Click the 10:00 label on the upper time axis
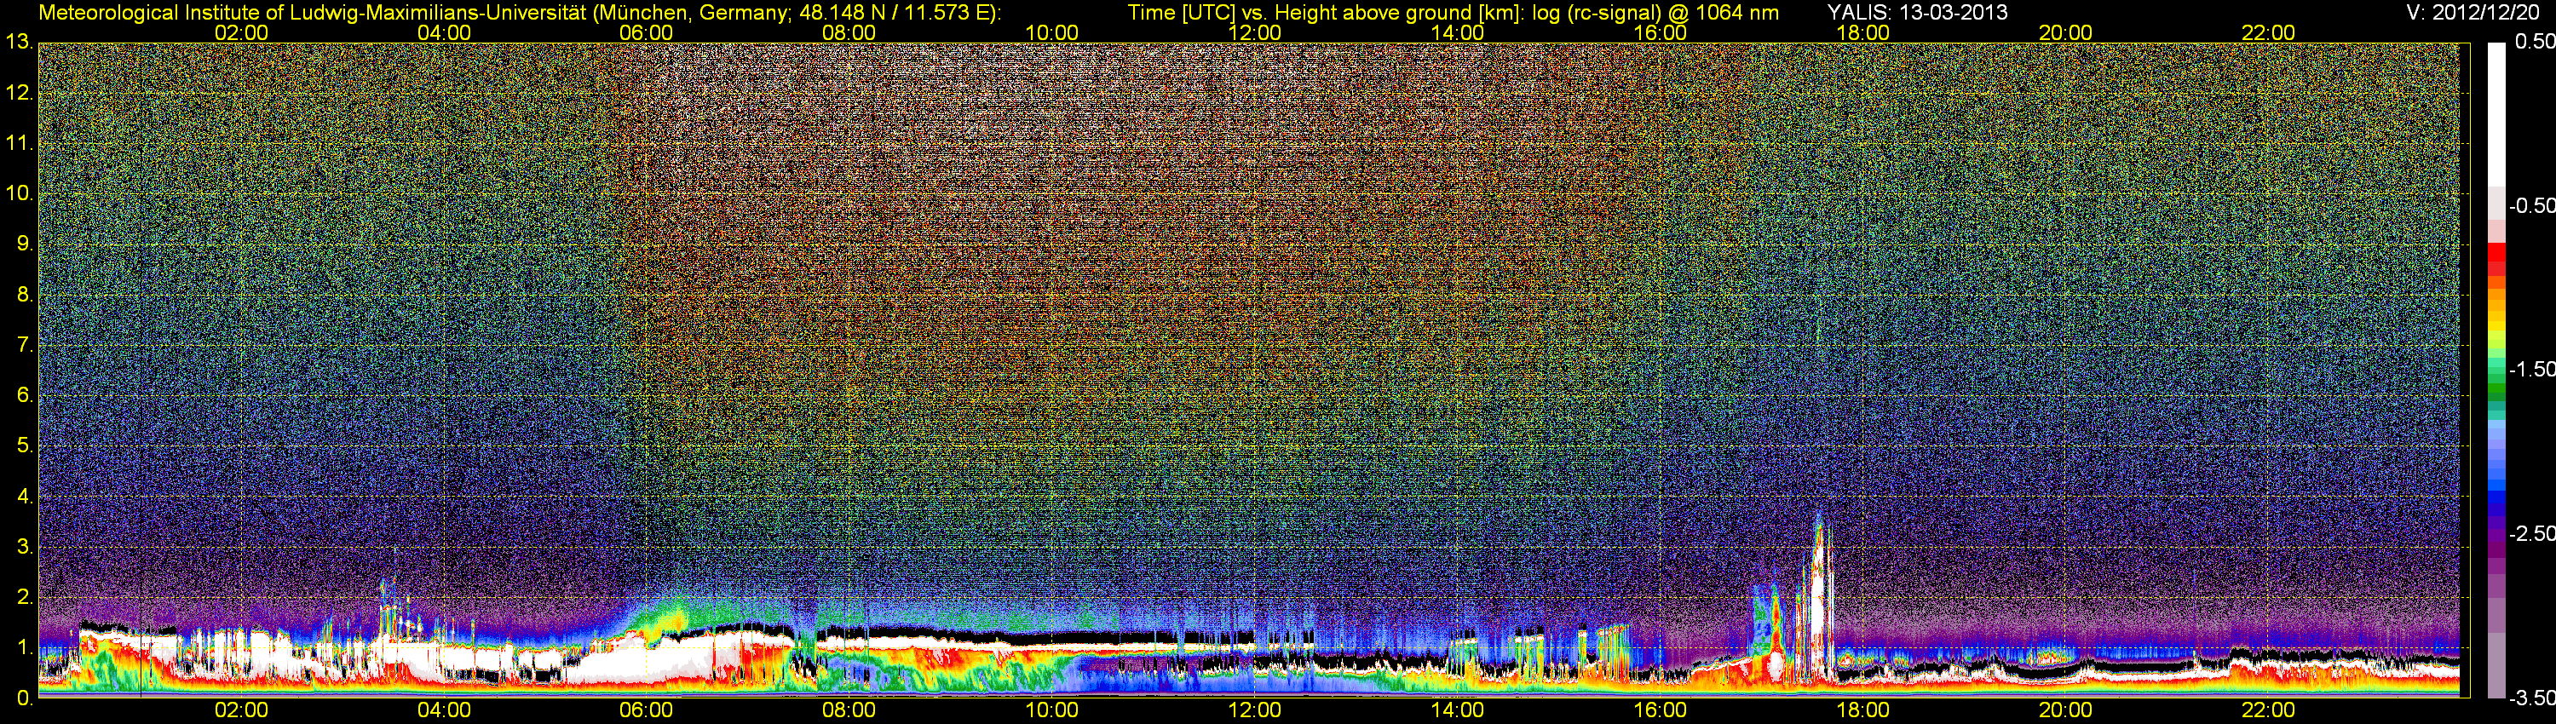The image size is (2556, 724). click(x=1051, y=32)
